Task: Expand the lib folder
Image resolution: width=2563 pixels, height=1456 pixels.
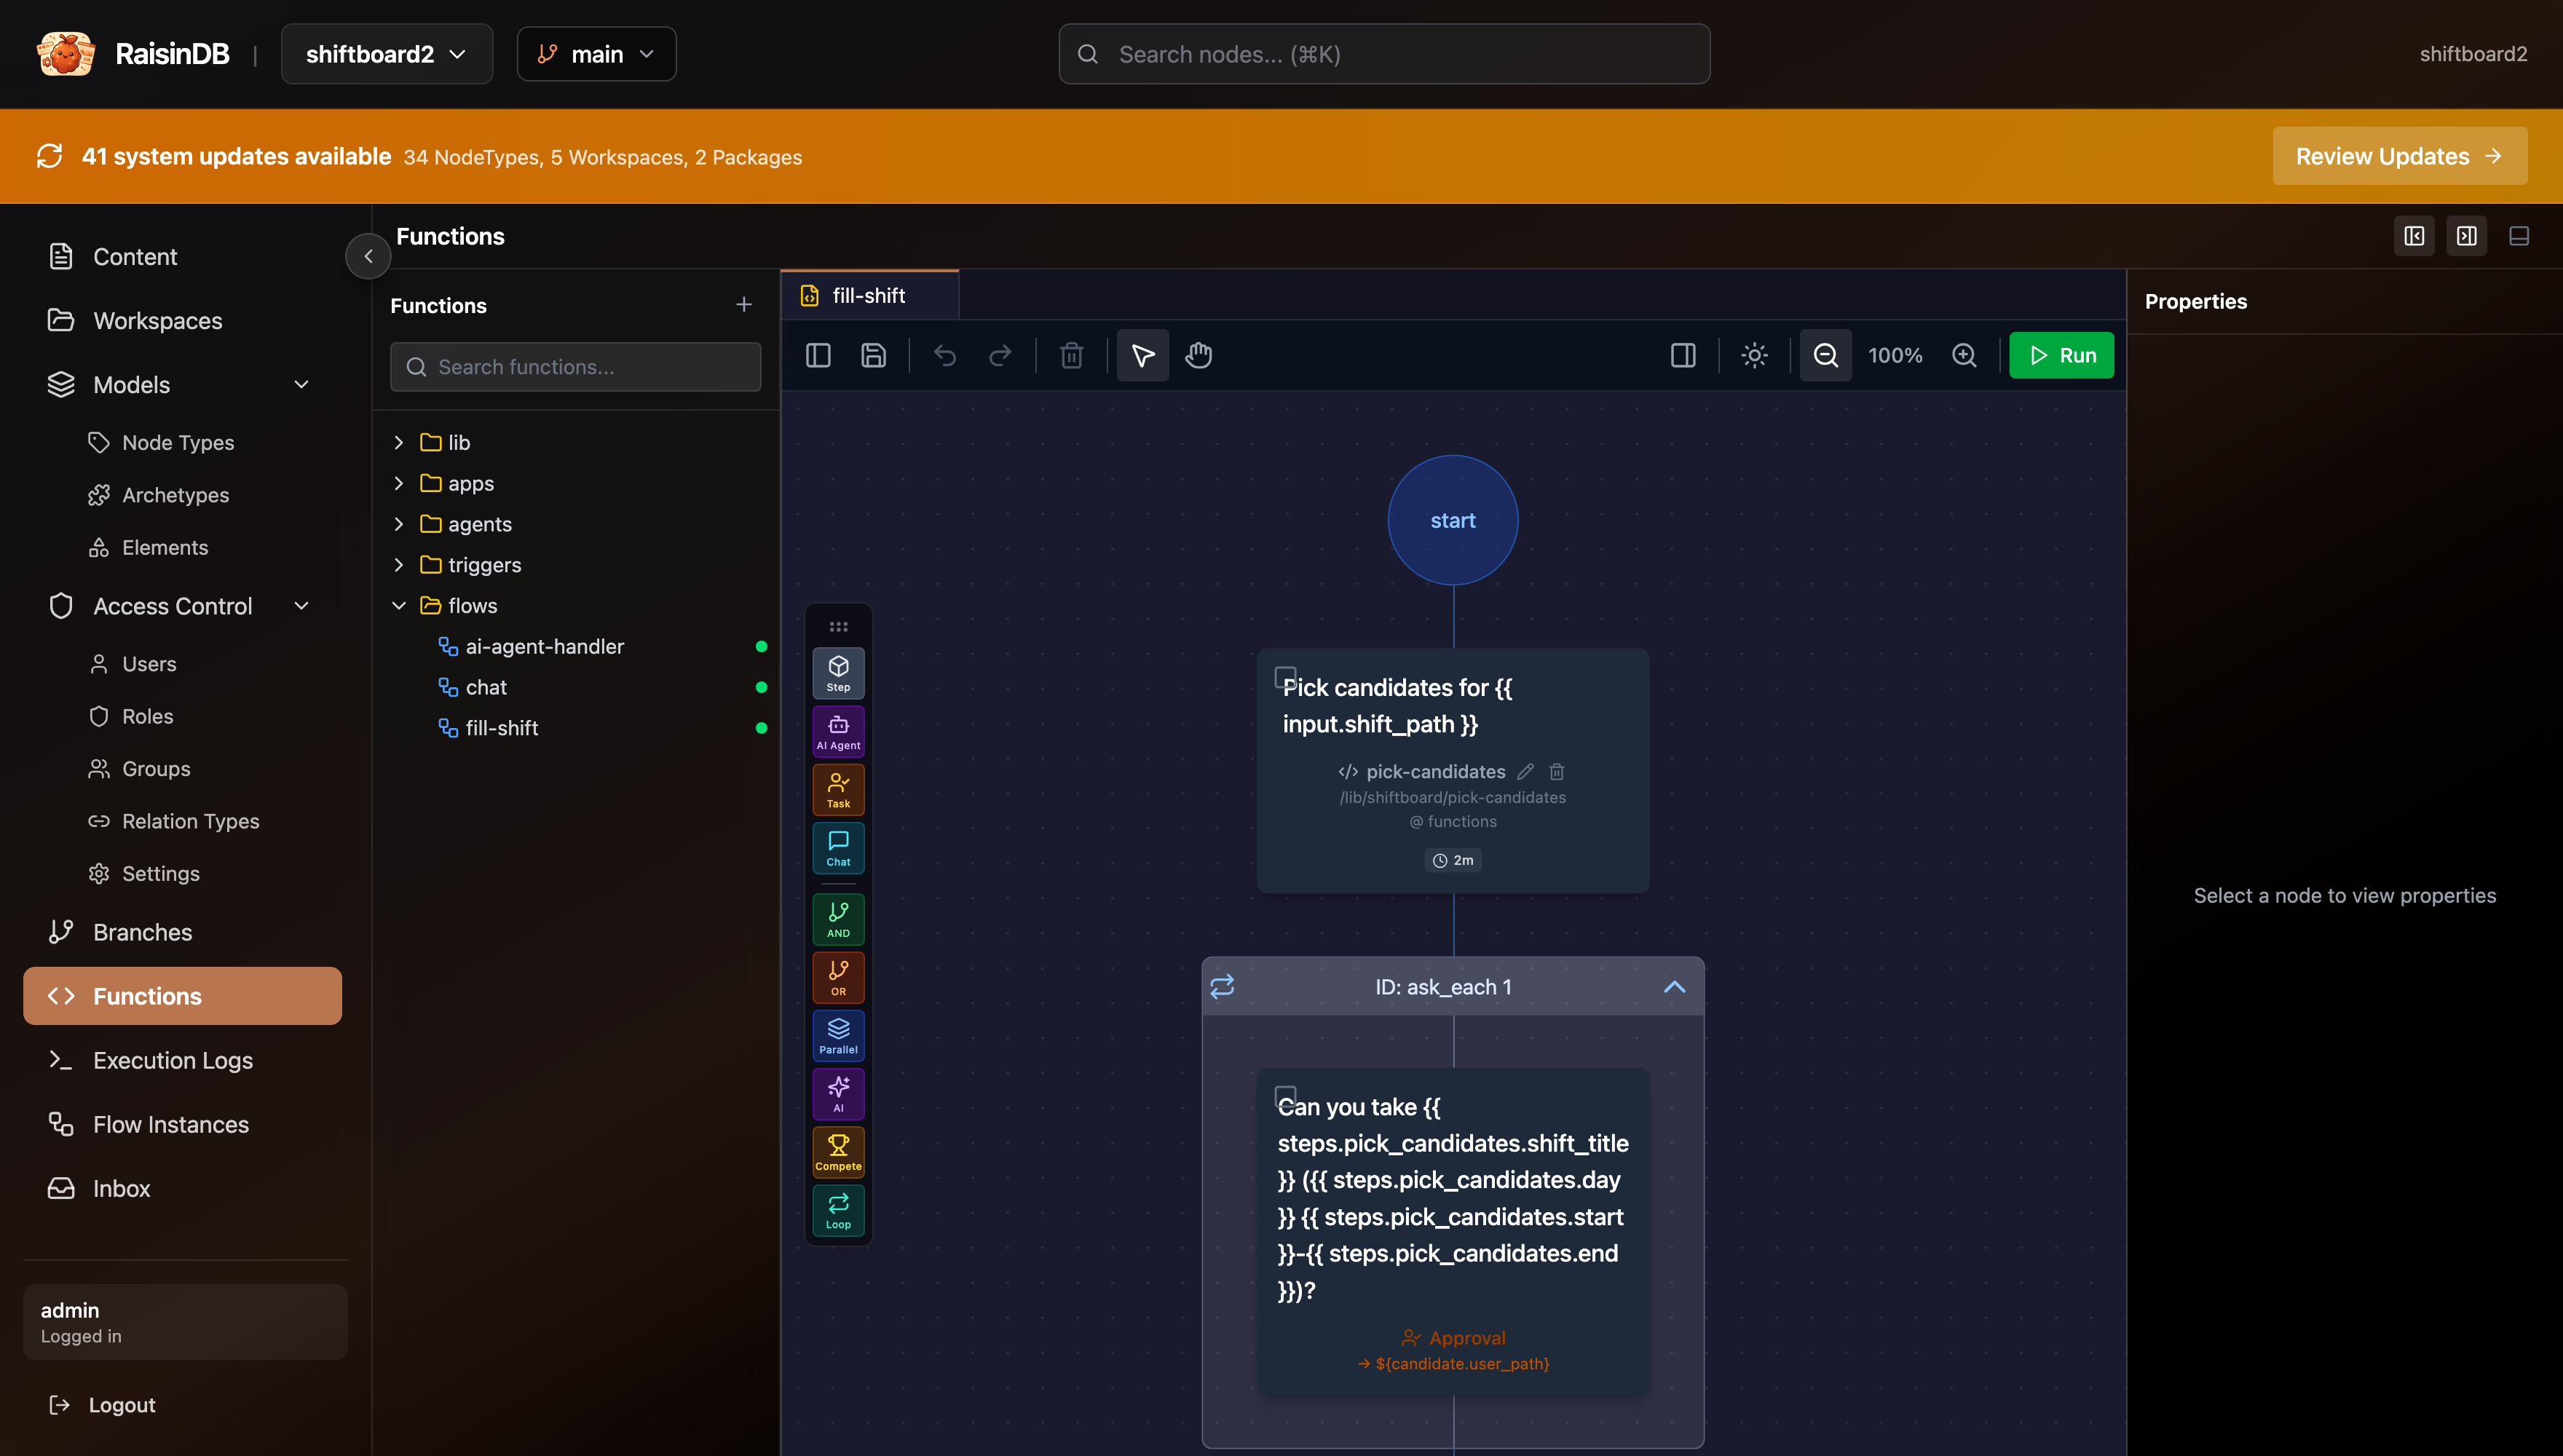Action: pos(399,442)
